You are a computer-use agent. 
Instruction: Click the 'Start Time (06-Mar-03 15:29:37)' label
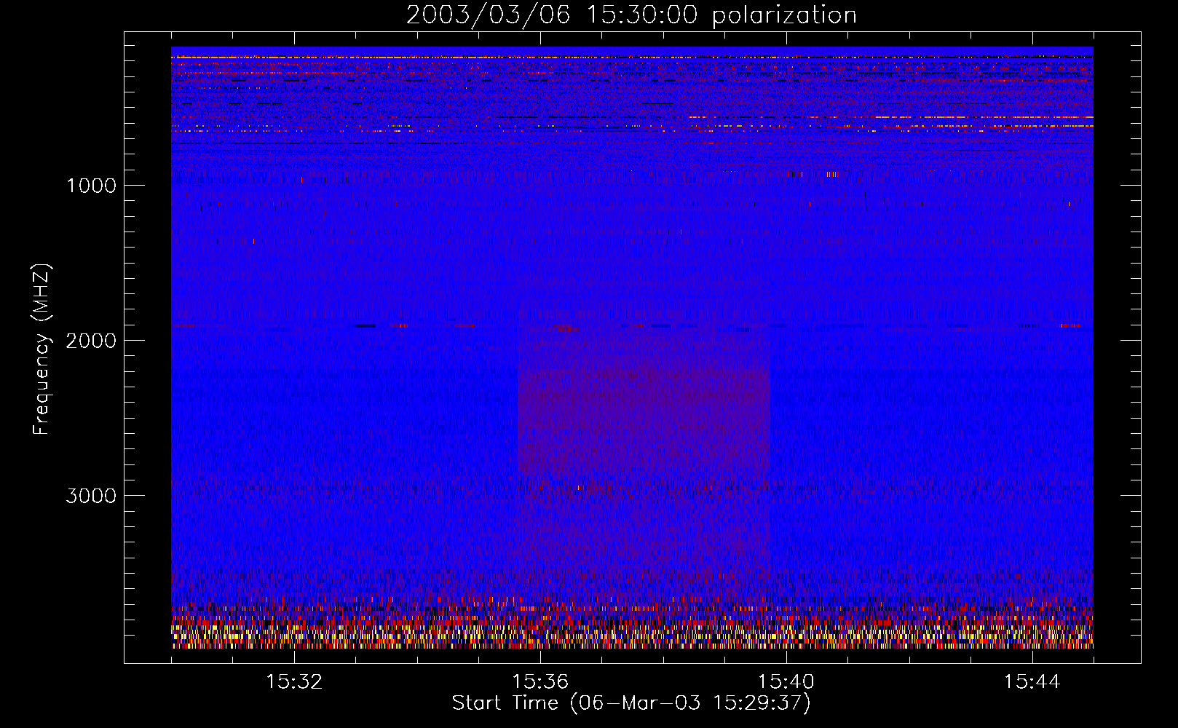pos(631,703)
